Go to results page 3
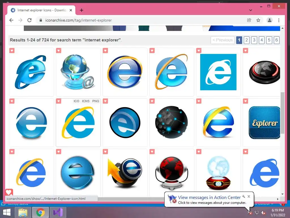The height and width of the screenshot is (218, 290). click(254, 40)
